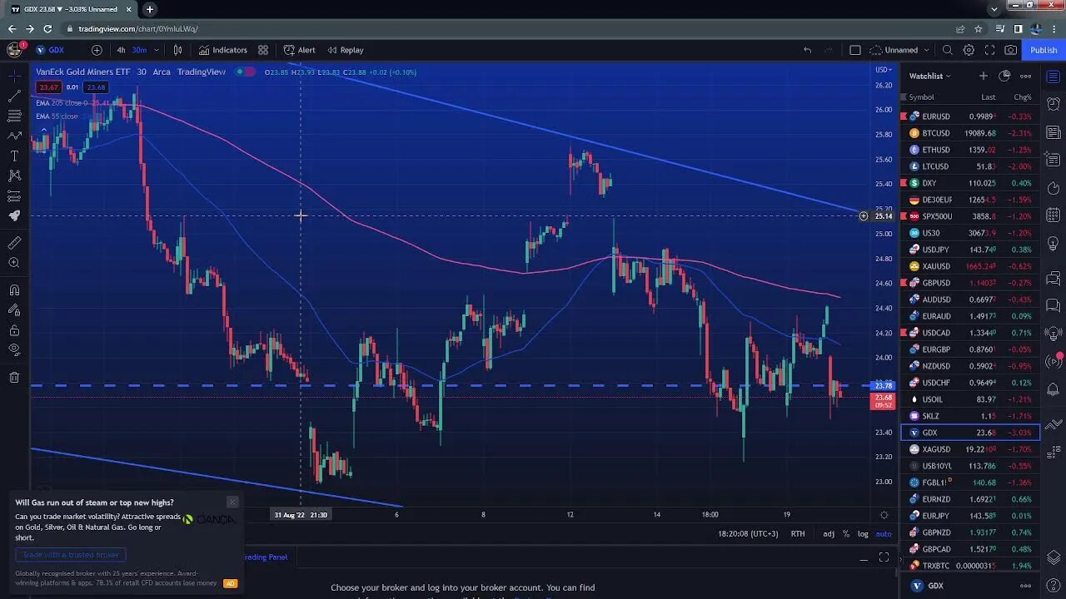Image resolution: width=1066 pixels, height=599 pixels.
Task: Maximize the bottom trading panel
Action: [884, 557]
